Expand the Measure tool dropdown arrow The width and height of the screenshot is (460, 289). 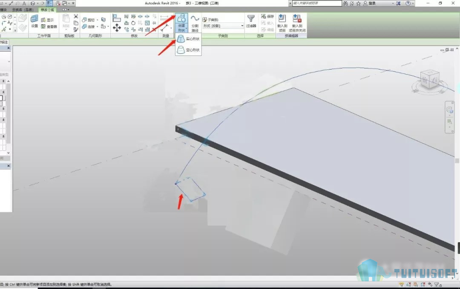click(x=171, y=28)
